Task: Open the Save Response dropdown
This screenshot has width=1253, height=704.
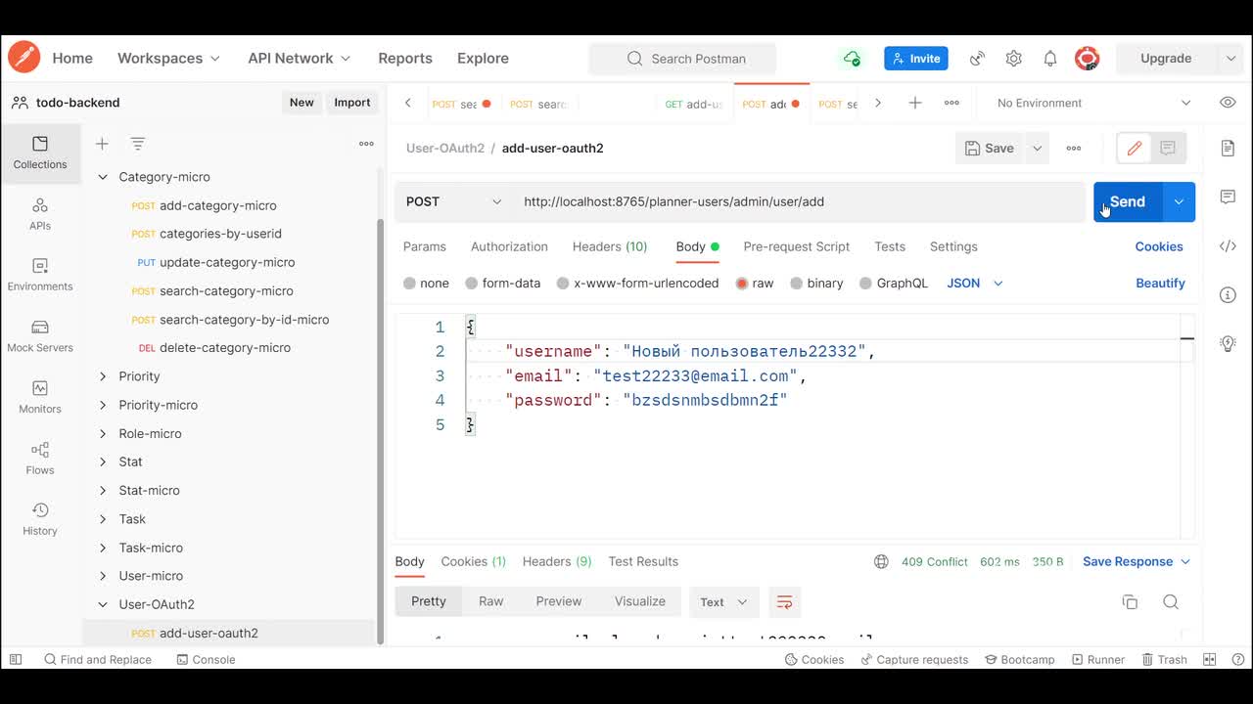Action: (1137, 561)
